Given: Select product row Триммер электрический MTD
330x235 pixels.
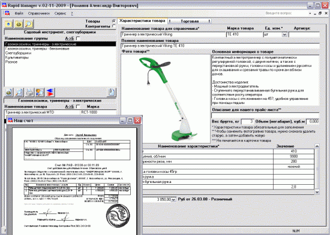Looking at the screenshot, I should (x=42, y=112).
